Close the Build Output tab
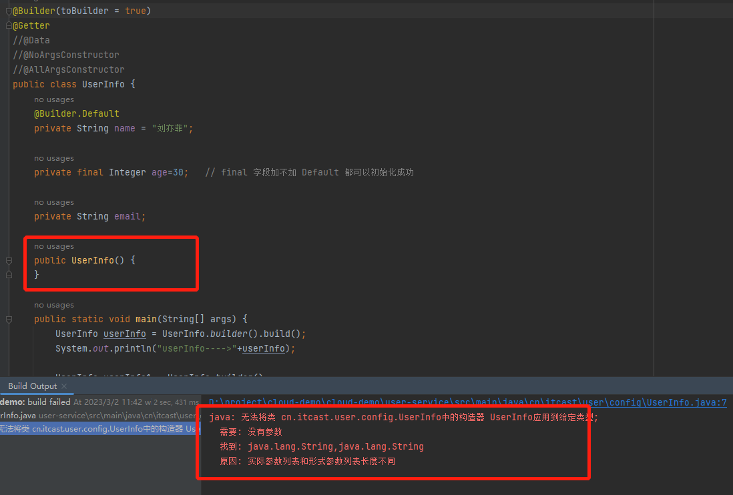Screen dimensions: 733x495 (64, 386)
